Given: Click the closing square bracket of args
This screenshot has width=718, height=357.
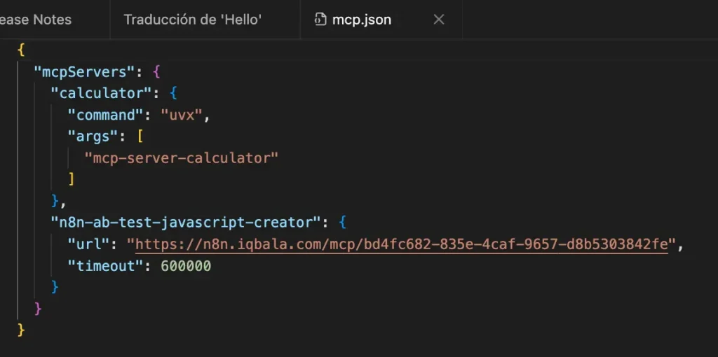Looking at the screenshot, I should [x=72, y=178].
